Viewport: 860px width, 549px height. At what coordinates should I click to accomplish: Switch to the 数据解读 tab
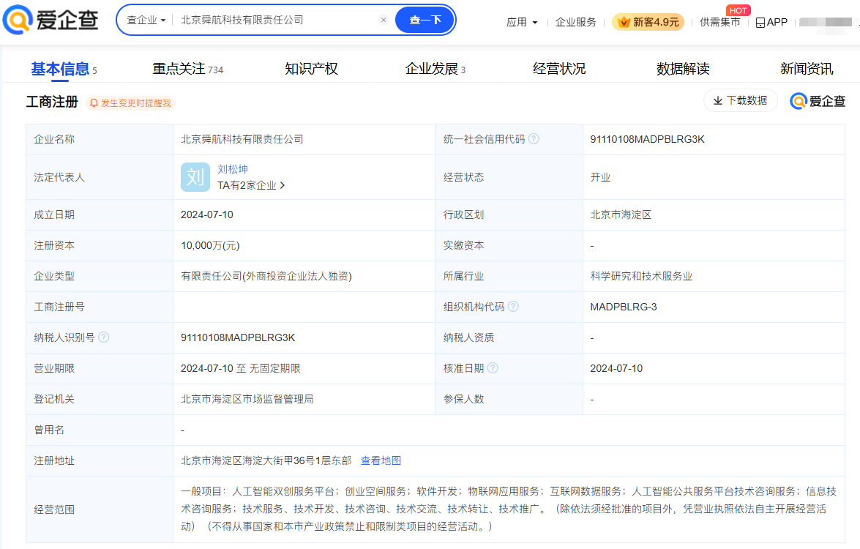(683, 69)
